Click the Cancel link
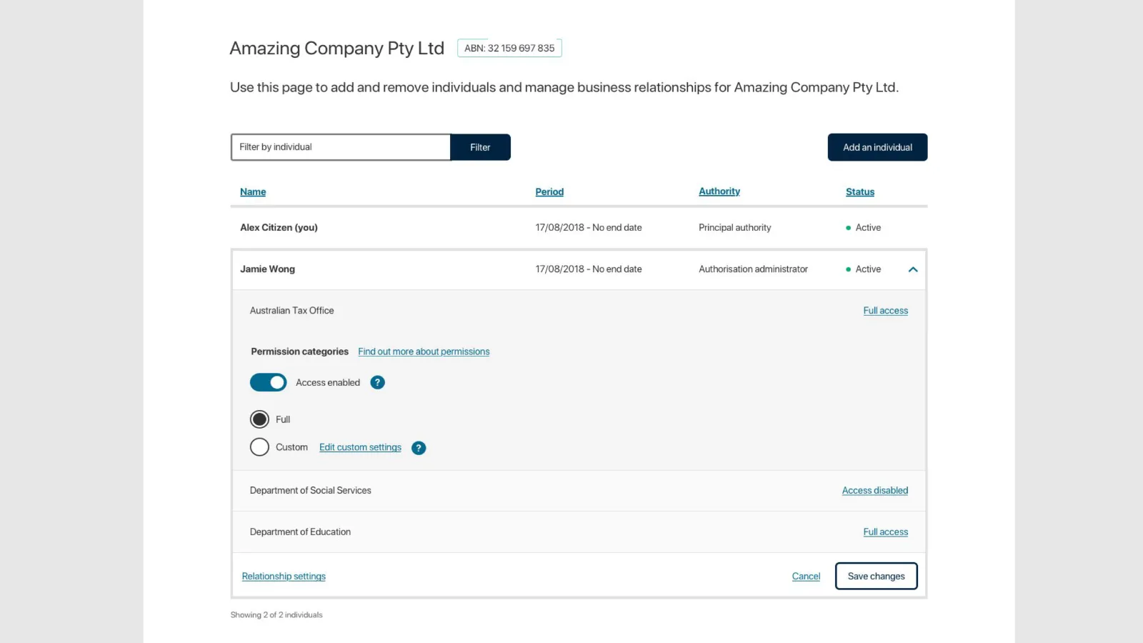Screen dimensions: 1143x643 806,577
